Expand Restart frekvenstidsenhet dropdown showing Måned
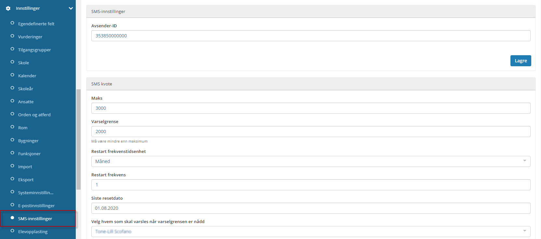 [x=310, y=161]
